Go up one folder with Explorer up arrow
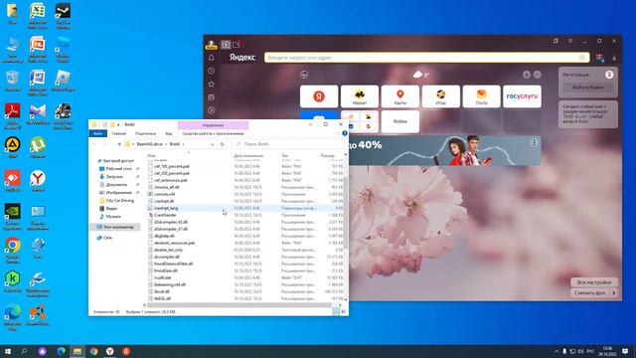 119,144
